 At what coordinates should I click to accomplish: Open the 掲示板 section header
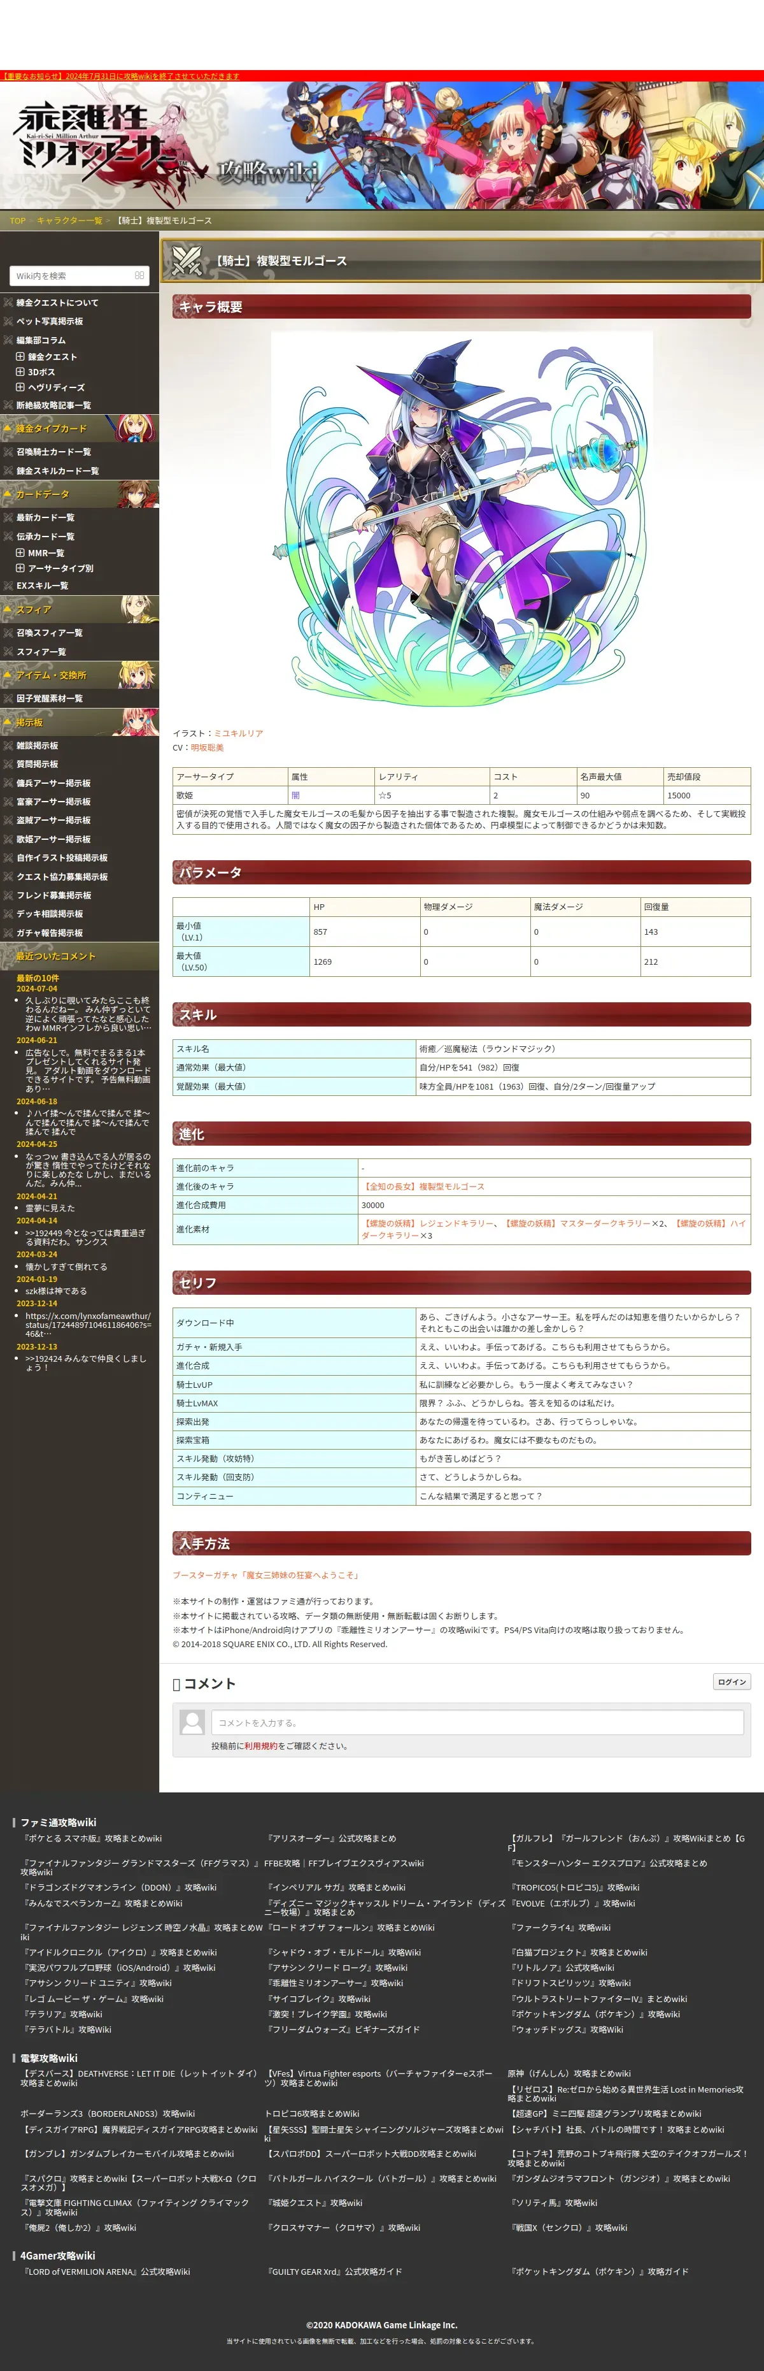pyautogui.click(x=79, y=721)
